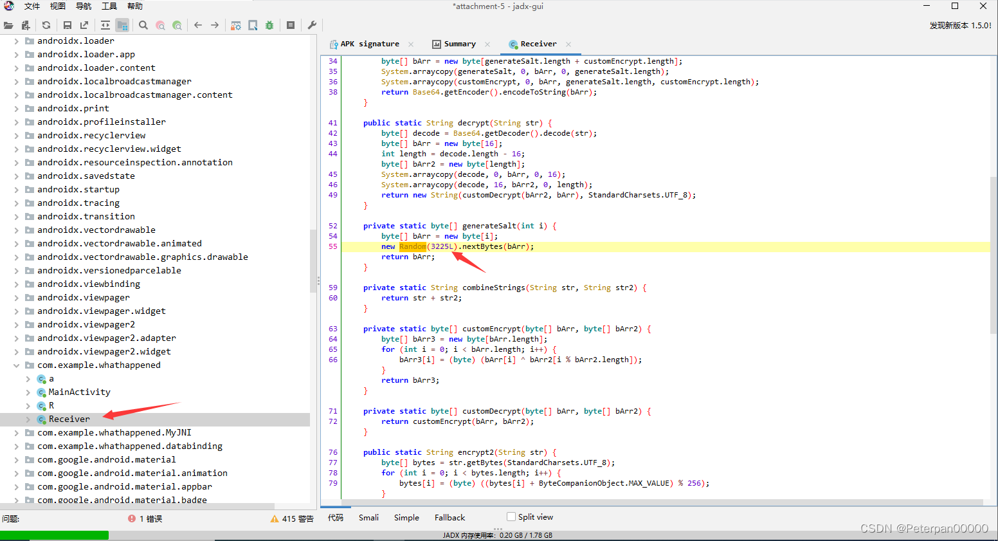Image resolution: width=998 pixels, height=541 pixels.
Task: Expand the R class node
Action: pyautogui.click(x=28, y=406)
